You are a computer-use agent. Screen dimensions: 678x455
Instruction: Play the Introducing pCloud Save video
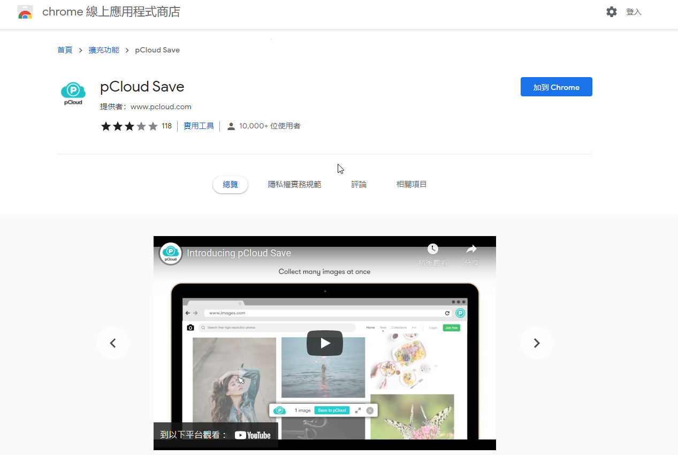point(324,343)
